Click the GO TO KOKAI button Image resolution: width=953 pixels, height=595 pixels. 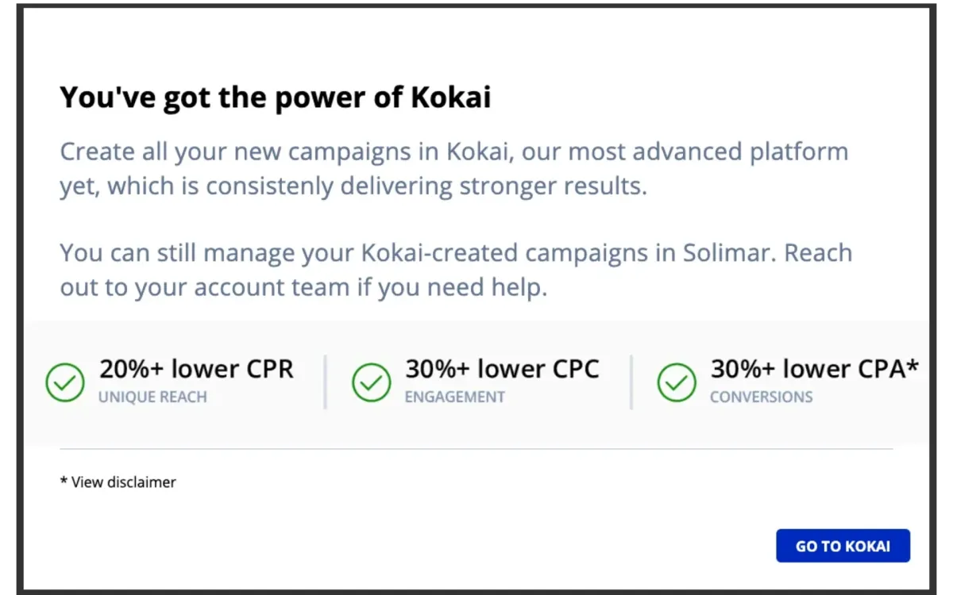click(x=843, y=546)
